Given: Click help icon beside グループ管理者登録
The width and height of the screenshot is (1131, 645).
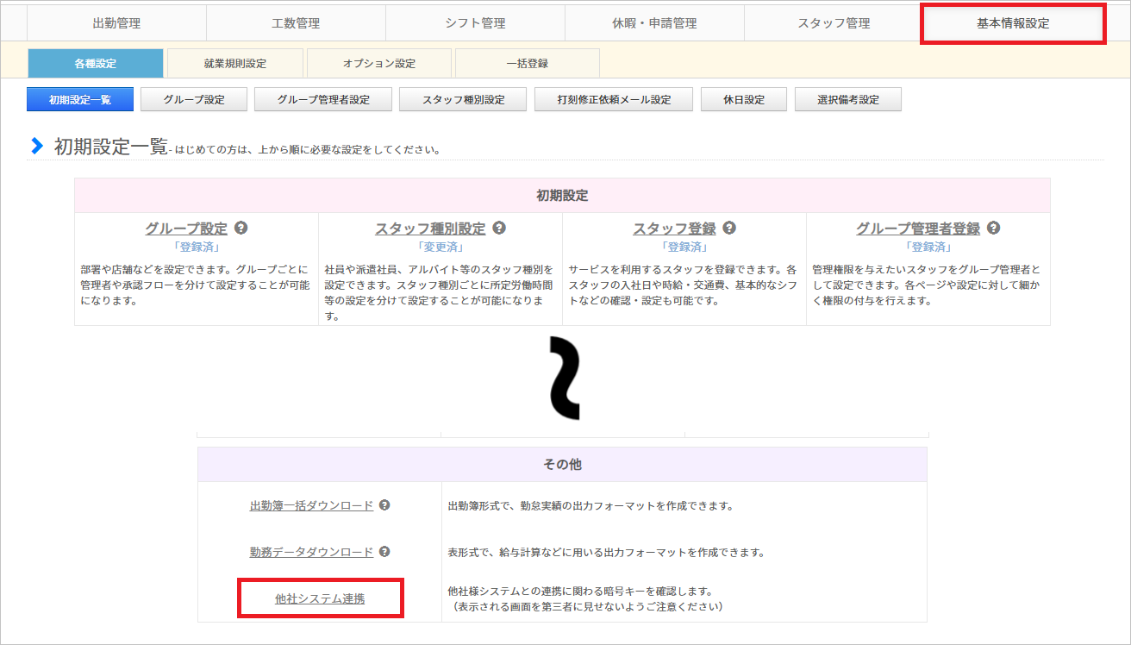Looking at the screenshot, I should [993, 228].
